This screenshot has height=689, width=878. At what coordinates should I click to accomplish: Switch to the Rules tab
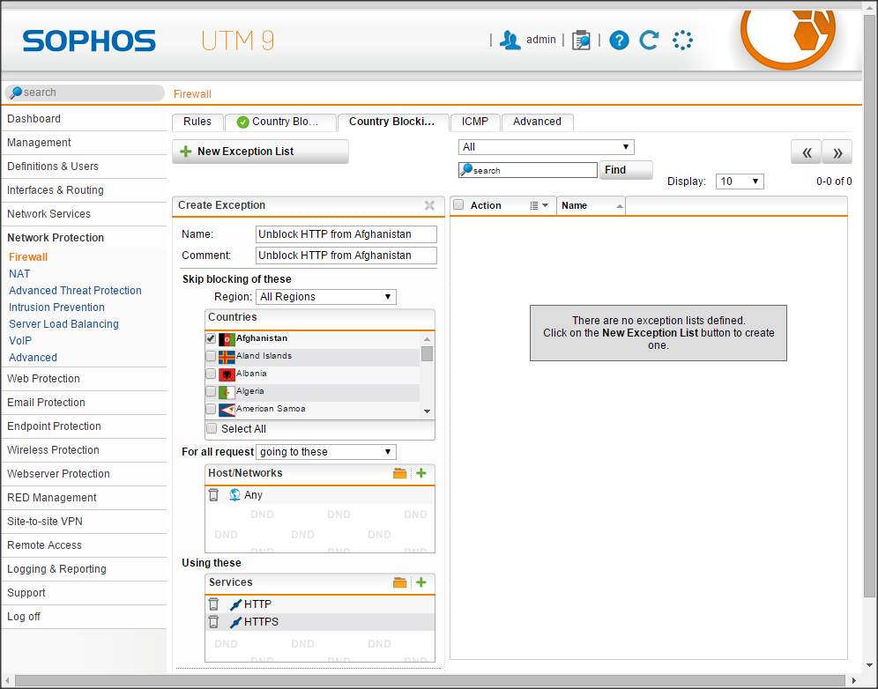tap(197, 122)
